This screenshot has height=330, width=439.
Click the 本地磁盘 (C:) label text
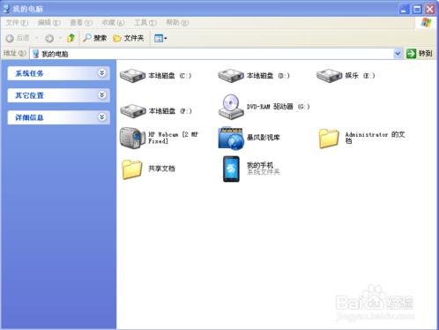coord(170,76)
